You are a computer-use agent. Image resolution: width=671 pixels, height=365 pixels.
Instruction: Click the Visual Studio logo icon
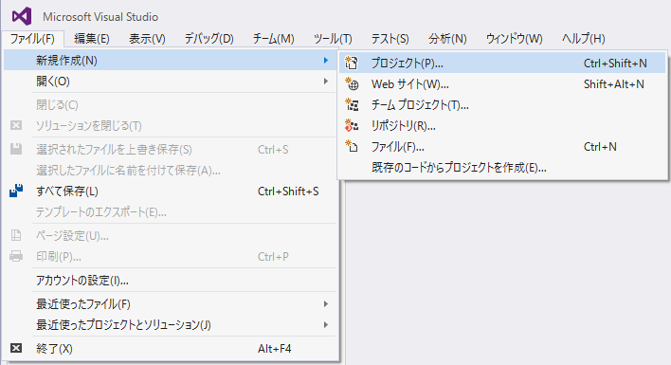22,16
